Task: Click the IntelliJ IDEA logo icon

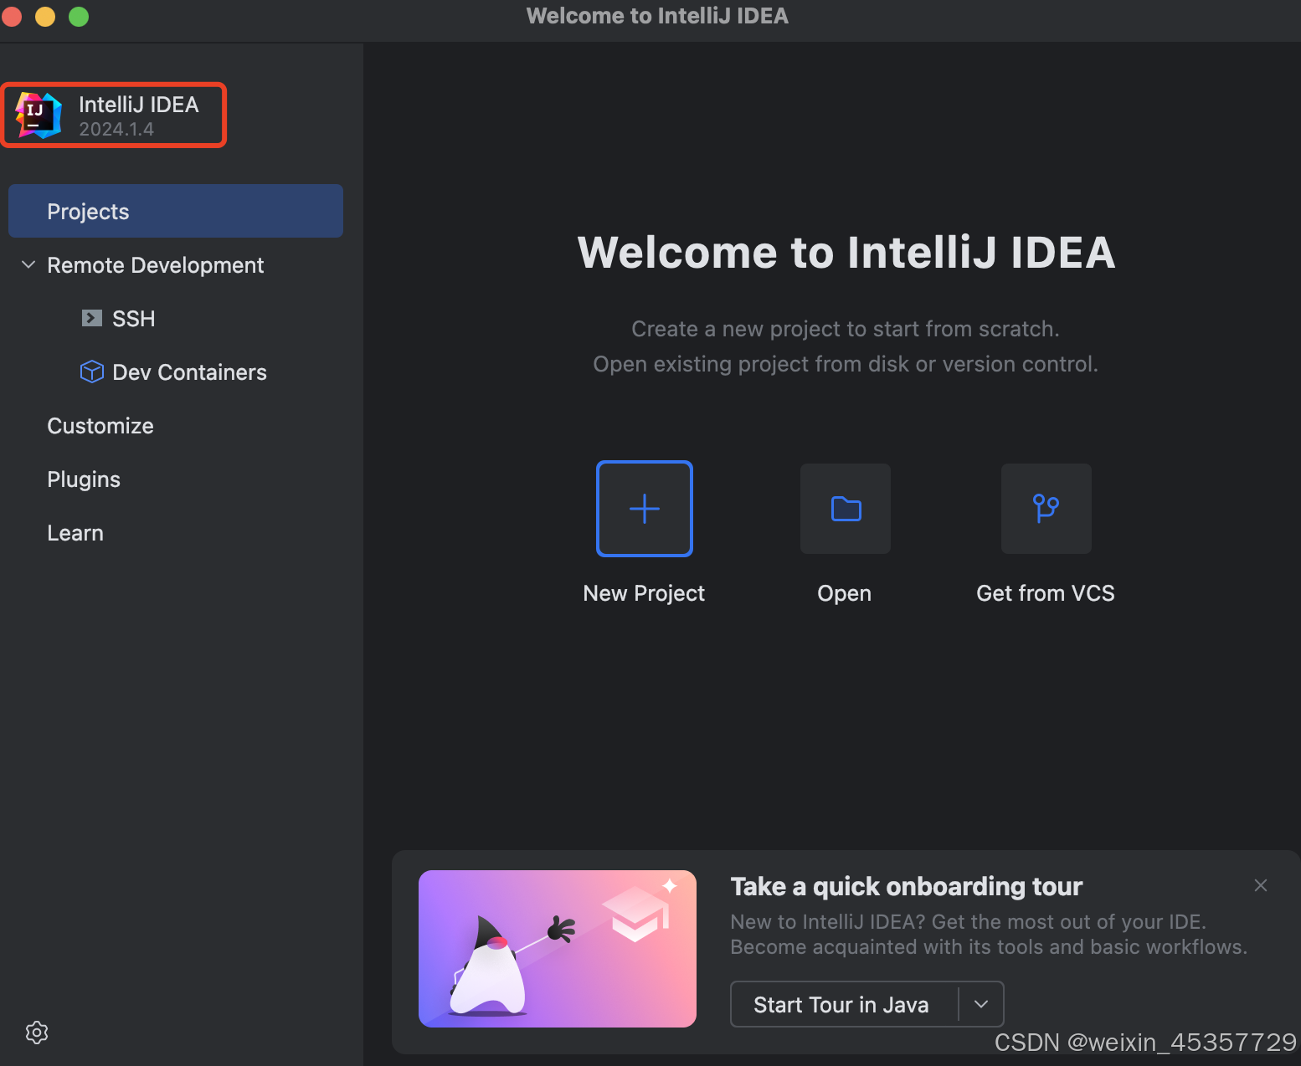Action: (39, 115)
